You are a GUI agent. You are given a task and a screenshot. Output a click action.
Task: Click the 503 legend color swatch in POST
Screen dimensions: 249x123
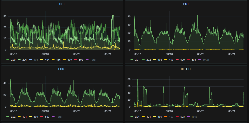point(42,117)
